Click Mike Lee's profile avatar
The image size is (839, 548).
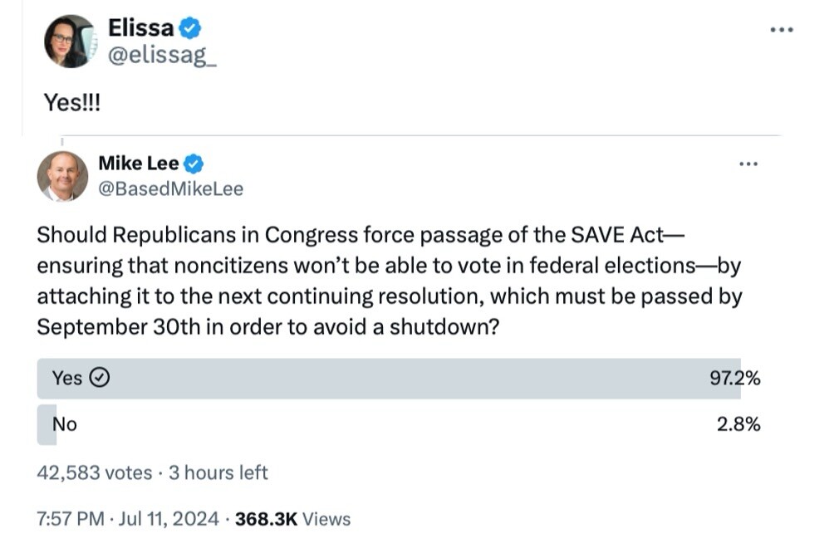62,176
